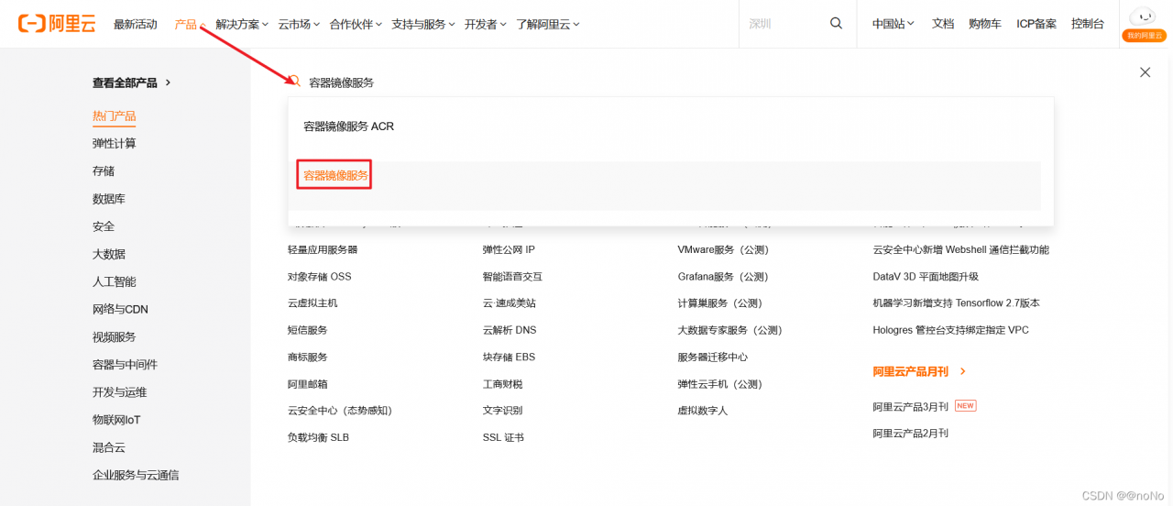The height and width of the screenshot is (506, 1173).
Task: Select 企业服务与云通信 category
Action: [x=136, y=475]
